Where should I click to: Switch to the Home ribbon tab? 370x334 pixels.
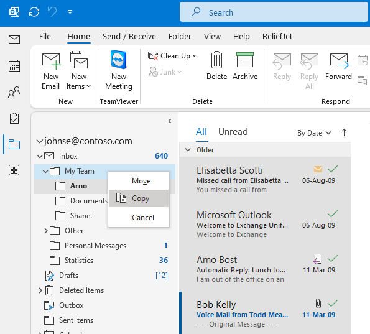pos(79,36)
